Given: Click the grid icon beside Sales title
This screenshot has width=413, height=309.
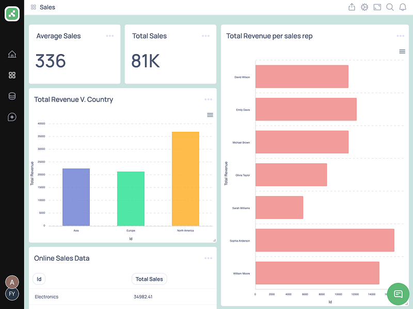Looking at the screenshot, I should [x=34, y=7].
